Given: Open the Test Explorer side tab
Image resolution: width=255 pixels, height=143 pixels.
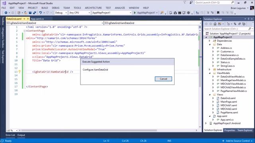Looking at the screenshot, I should pyautogui.click(x=3, y=57).
